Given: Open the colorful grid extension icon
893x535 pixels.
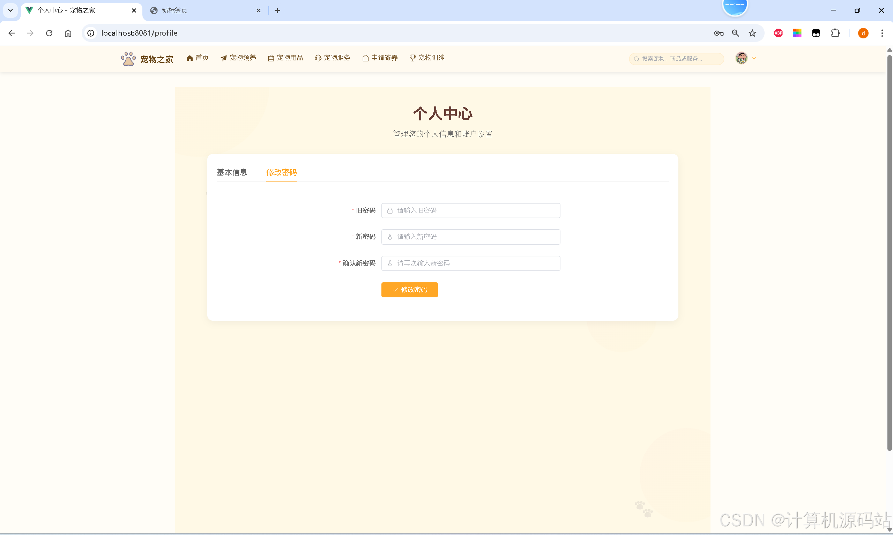Looking at the screenshot, I should (797, 33).
